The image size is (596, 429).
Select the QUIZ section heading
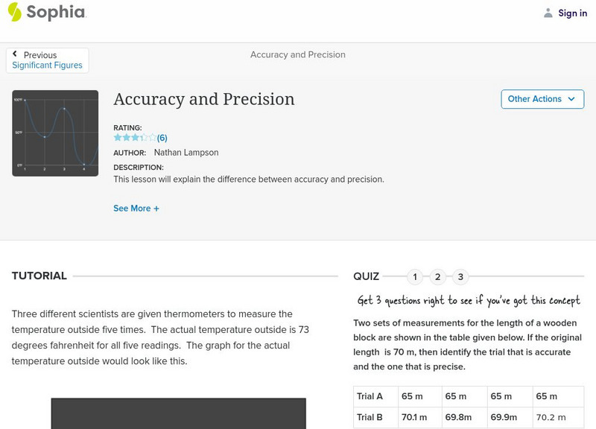[367, 275]
